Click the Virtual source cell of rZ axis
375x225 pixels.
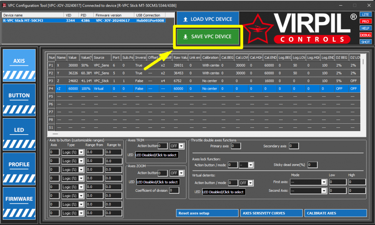click(x=102, y=89)
